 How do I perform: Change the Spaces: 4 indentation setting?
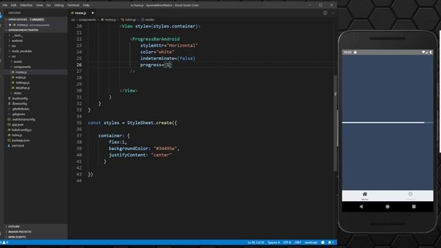click(274, 242)
